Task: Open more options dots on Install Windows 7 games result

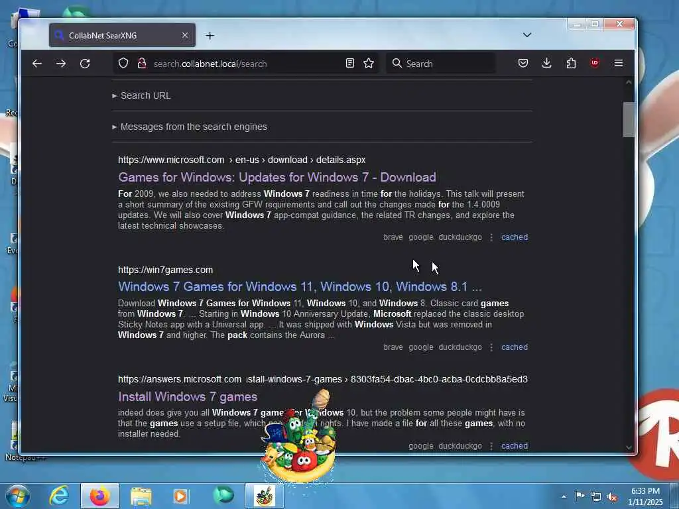Action: (491, 446)
